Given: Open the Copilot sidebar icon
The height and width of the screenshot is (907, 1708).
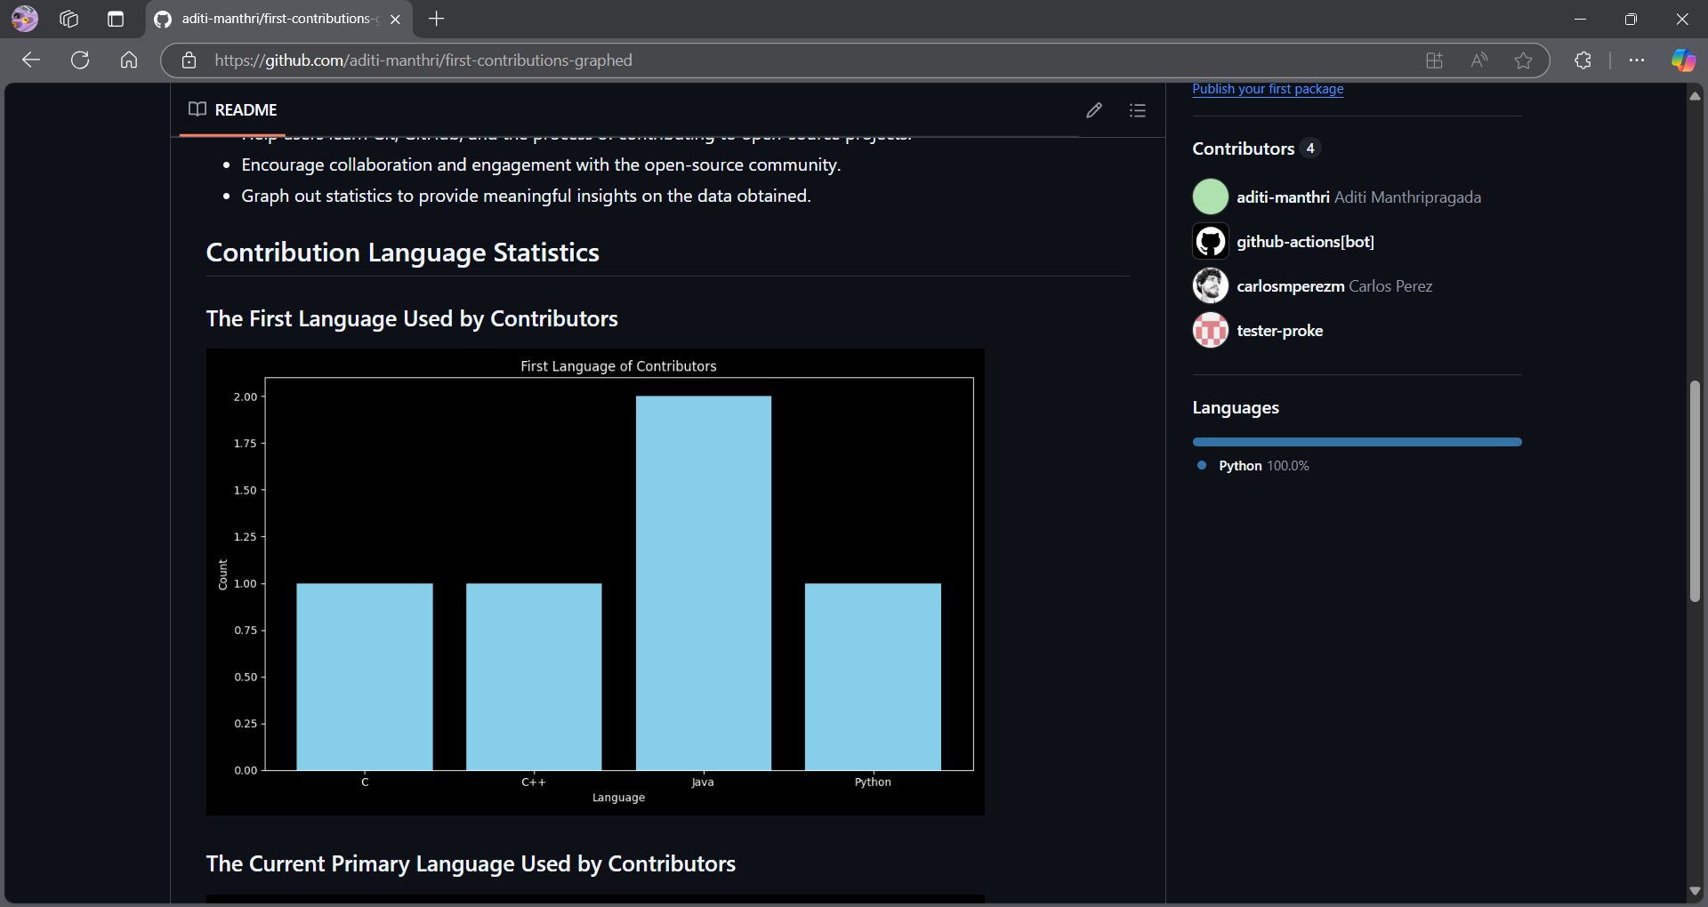Looking at the screenshot, I should pos(1682,60).
